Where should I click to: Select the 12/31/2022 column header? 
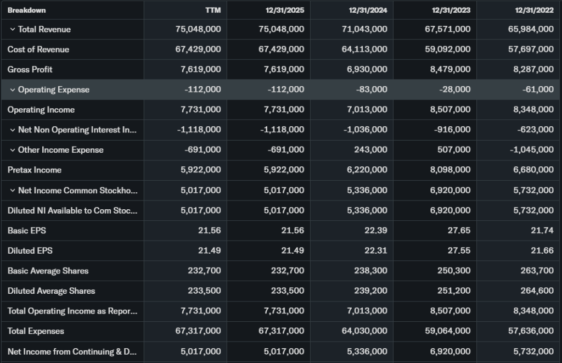(535, 10)
